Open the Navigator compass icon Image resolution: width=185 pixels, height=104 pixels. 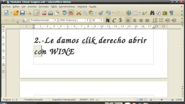(x=159, y=13)
